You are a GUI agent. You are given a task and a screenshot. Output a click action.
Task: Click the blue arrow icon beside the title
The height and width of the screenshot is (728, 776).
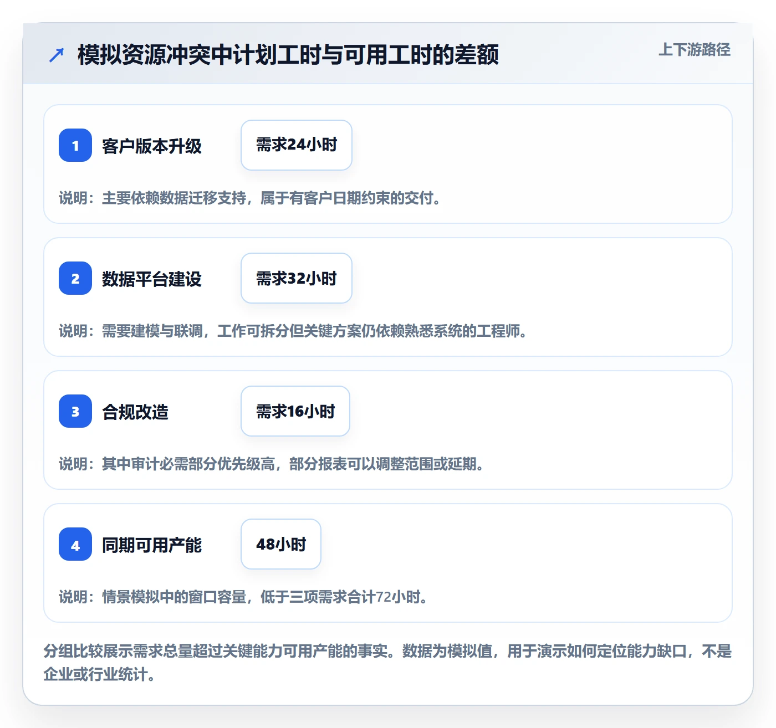[57, 55]
